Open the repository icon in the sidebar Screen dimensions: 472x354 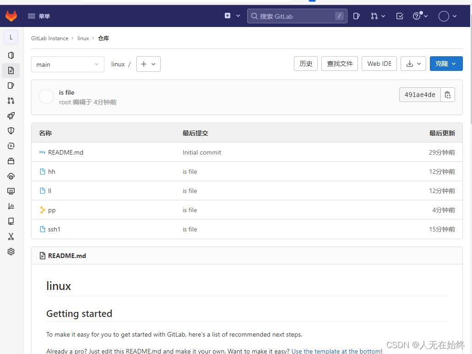pyautogui.click(x=11, y=70)
